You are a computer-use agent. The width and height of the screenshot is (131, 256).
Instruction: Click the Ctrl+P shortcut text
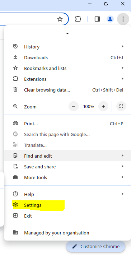click(x=117, y=124)
